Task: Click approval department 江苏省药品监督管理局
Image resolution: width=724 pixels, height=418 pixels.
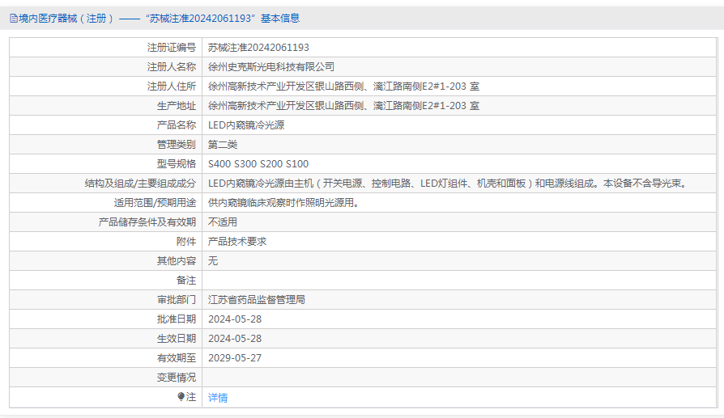Action: (x=256, y=300)
